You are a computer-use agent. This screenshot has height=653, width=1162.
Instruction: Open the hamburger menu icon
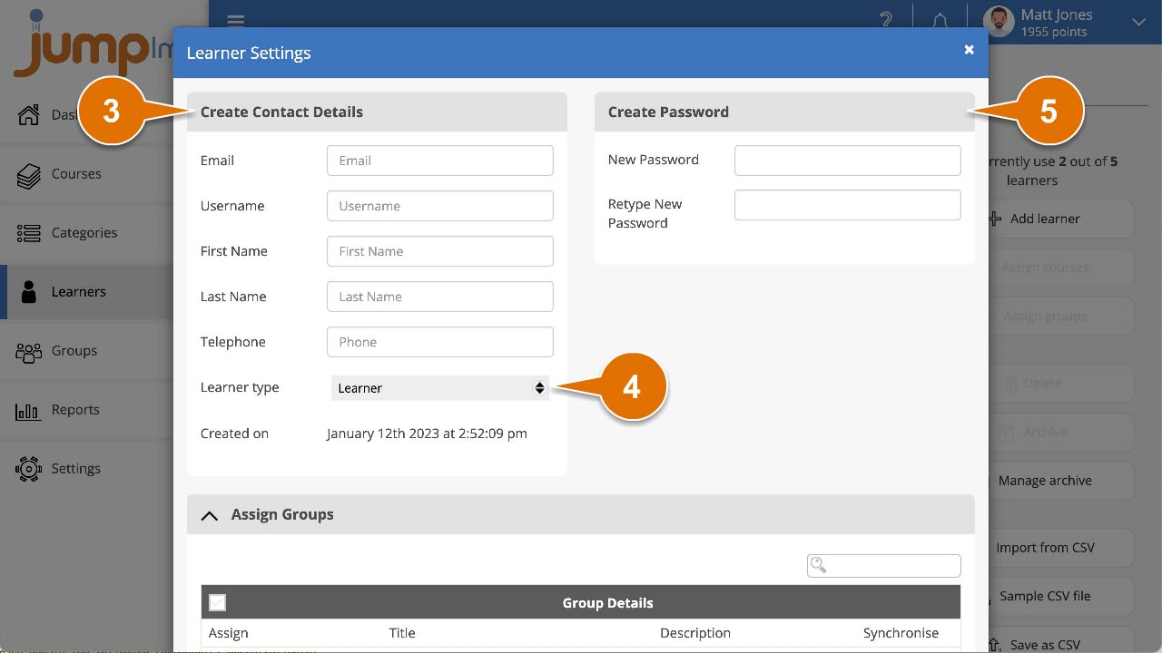click(236, 20)
